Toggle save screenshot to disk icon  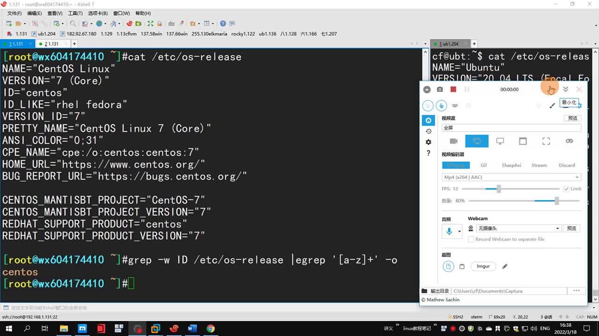coord(448,266)
